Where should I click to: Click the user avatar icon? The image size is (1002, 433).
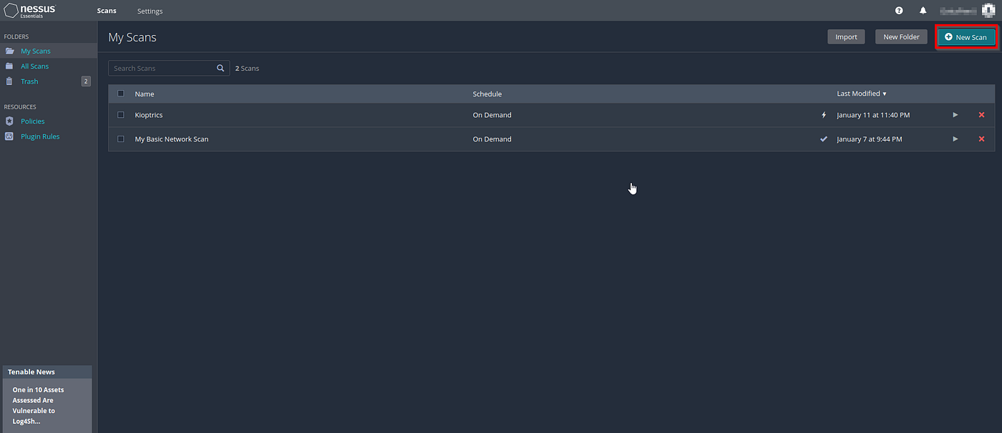[x=988, y=10]
